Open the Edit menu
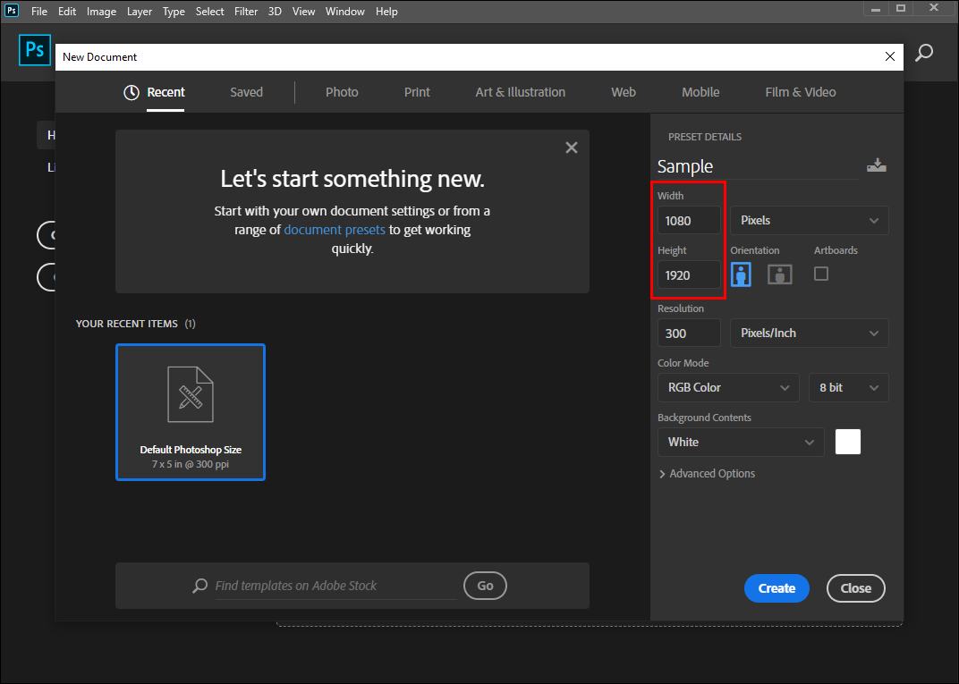The height and width of the screenshot is (684, 959). pyautogui.click(x=67, y=12)
